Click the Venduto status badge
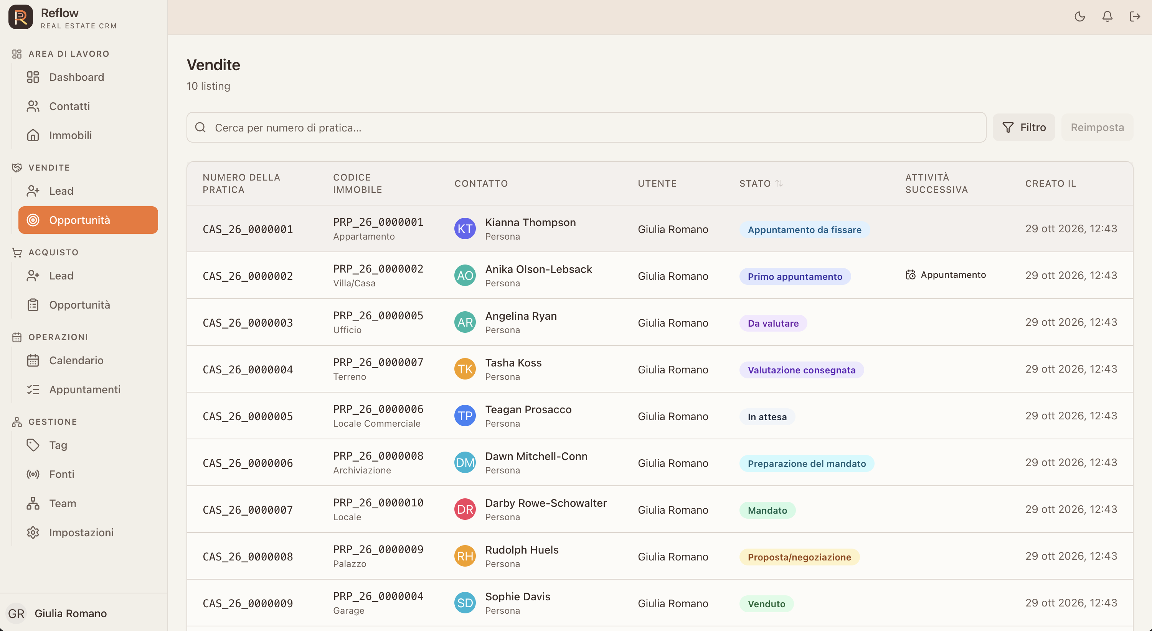Screen dimensions: 1152x631 pos(766,604)
